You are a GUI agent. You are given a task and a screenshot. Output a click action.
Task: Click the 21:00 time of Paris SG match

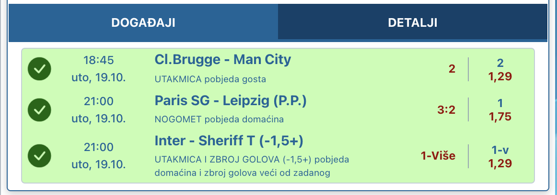98,102
